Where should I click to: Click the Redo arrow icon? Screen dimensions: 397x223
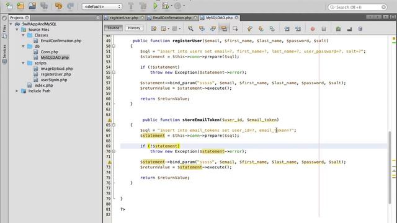pos(70,6)
